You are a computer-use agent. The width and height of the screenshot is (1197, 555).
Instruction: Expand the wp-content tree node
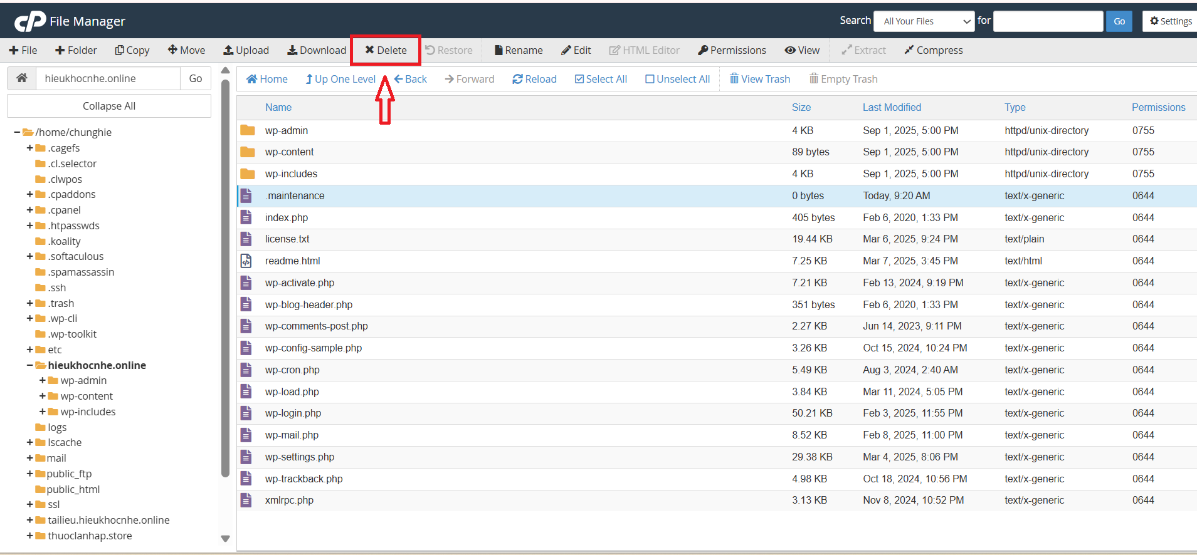click(x=42, y=396)
